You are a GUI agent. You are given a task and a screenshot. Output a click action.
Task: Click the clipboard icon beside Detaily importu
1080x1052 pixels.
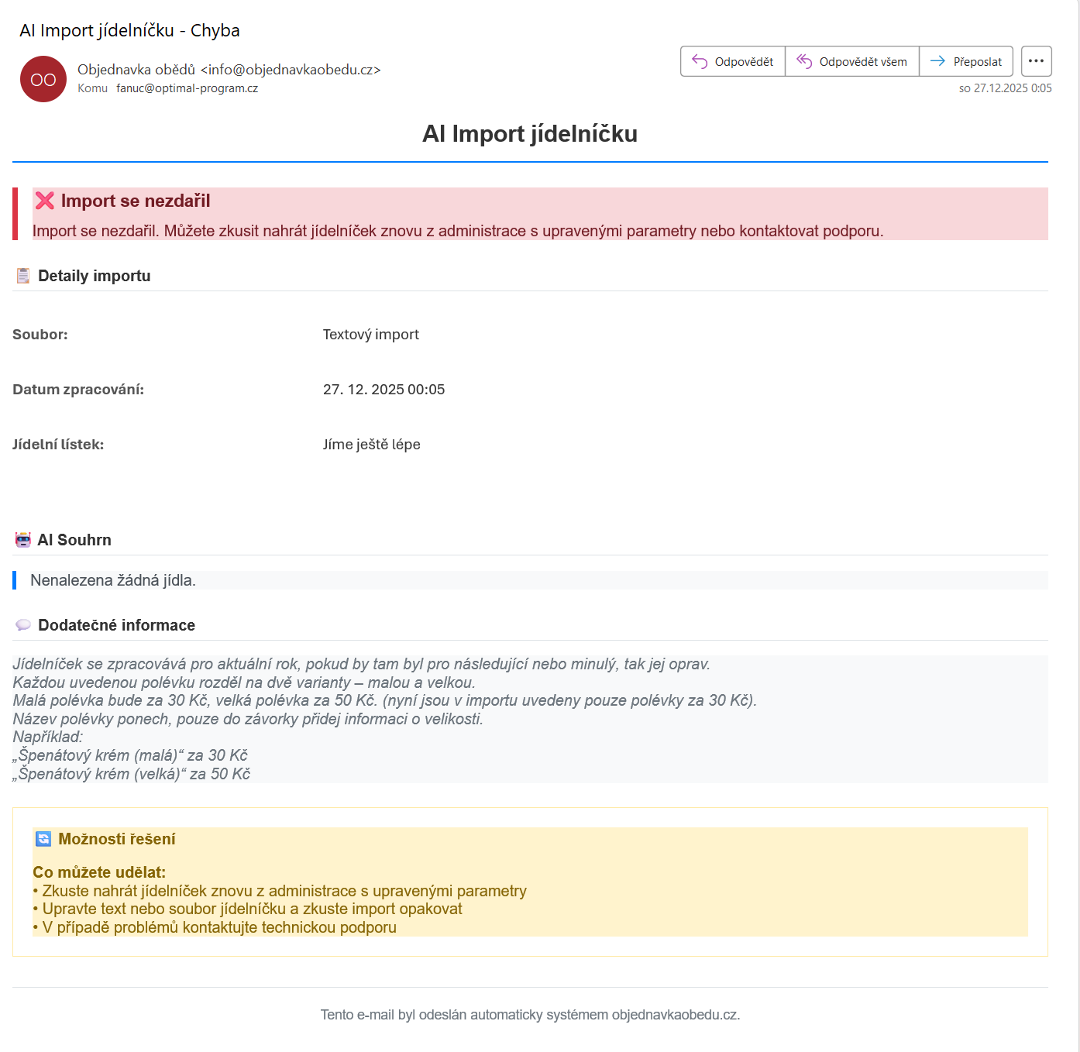(23, 276)
